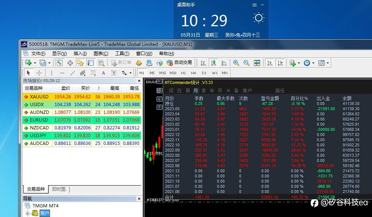The height and width of the screenshot is (217, 372).
Task: Select the crosshair tool
Action: point(39,73)
